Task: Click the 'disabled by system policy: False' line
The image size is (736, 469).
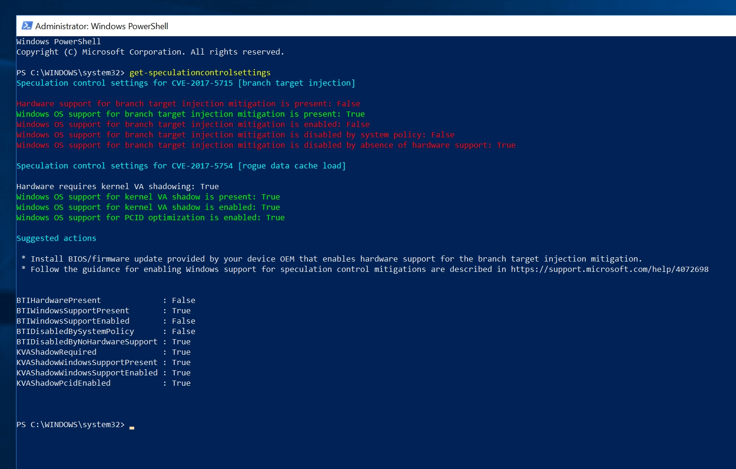Action: (x=235, y=135)
